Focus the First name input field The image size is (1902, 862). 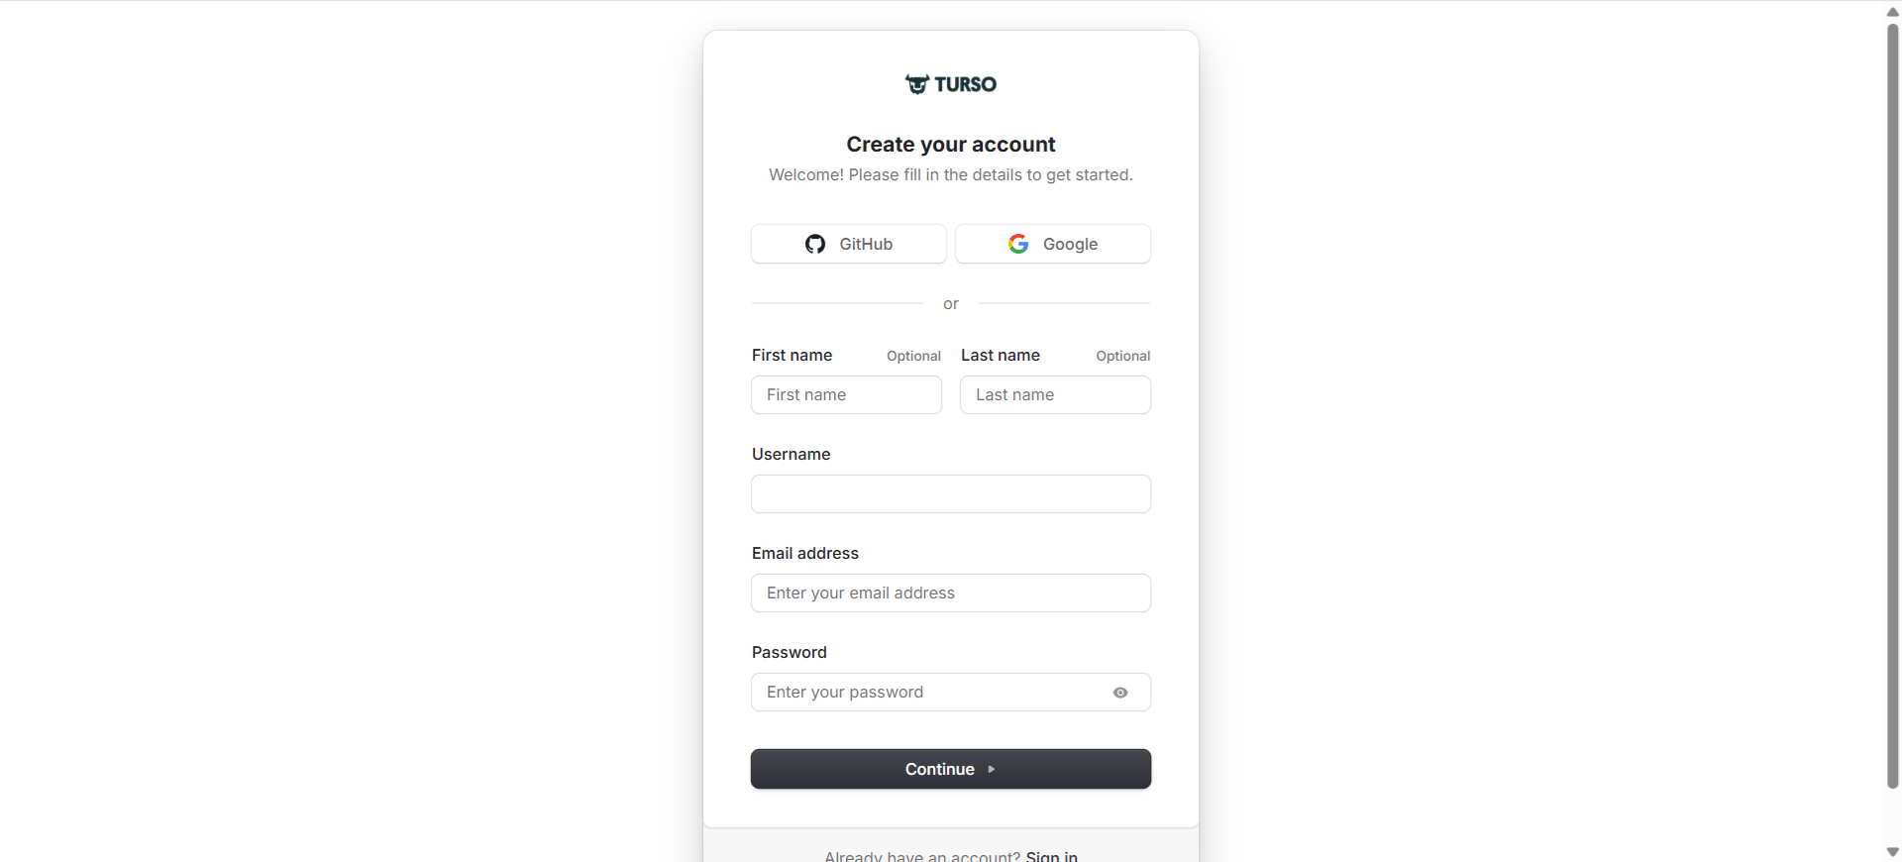[x=846, y=394]
